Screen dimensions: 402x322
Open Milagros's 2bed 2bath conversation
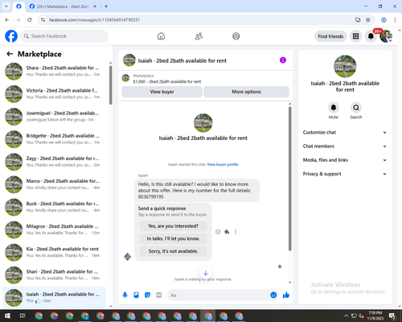point(54,229)
